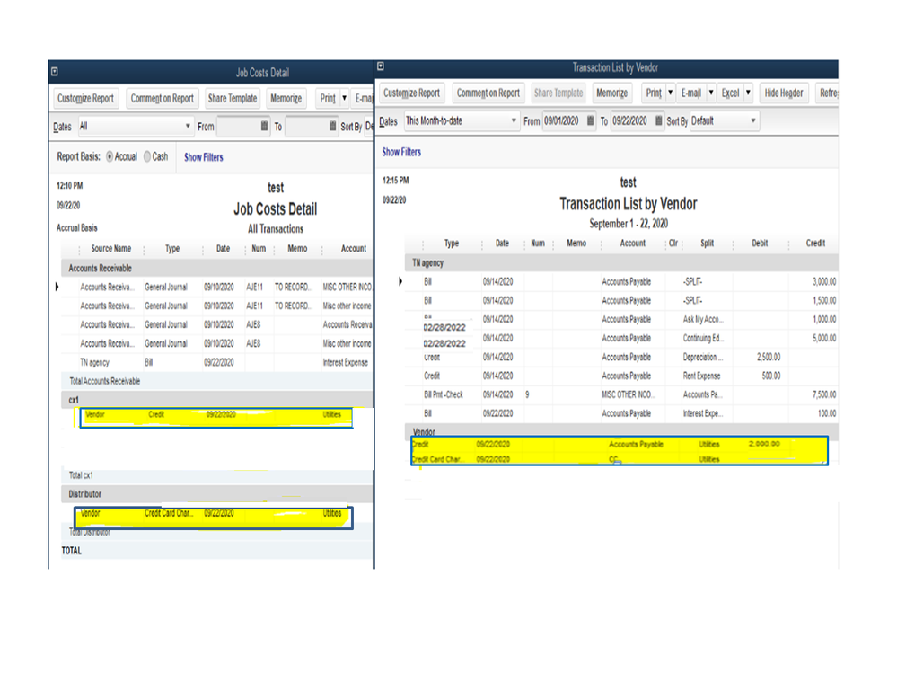Click To date field showing 09/22/2020
The height and width of the screenshot is (673, 897).
(631, 121)
